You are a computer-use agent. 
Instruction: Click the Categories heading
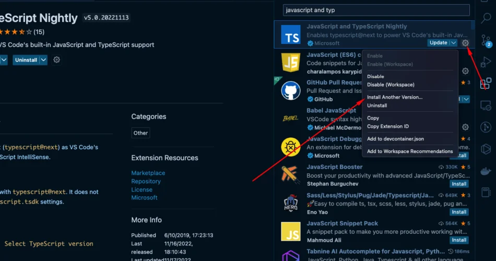tap(149, 117)
